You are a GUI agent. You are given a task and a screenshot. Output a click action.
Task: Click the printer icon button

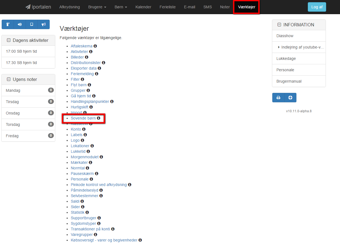[x=278, y=98]
